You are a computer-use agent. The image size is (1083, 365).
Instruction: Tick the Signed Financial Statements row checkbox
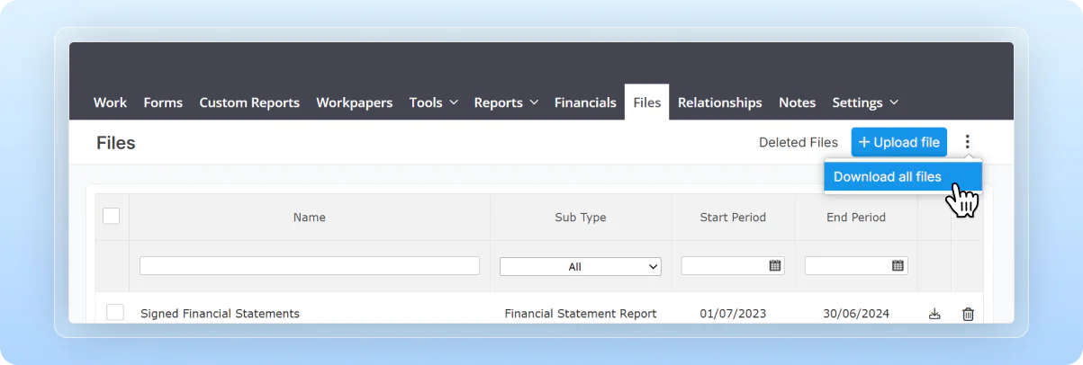point(114,313)
